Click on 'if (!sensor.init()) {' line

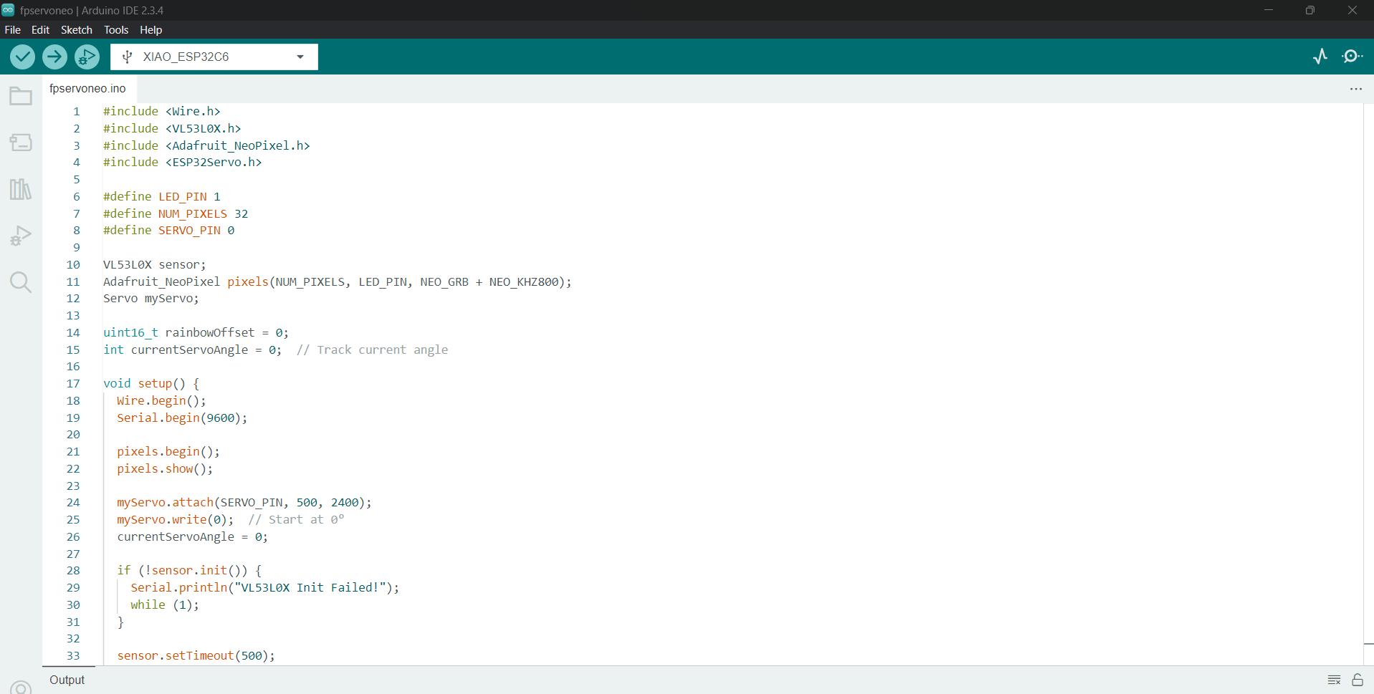(x=189, y=571)
